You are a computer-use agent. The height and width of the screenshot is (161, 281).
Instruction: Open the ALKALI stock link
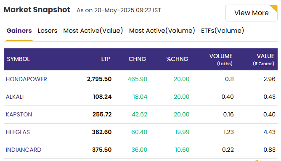point(15,97)
